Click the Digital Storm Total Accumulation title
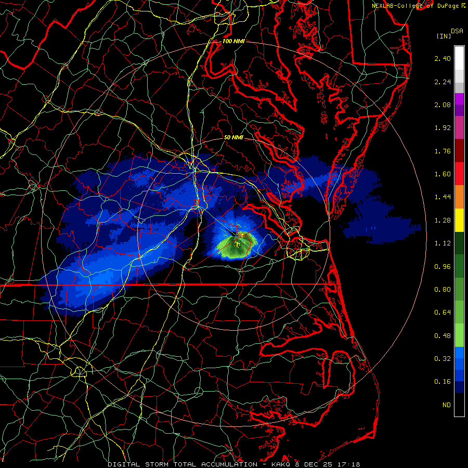The height and width of the screenshot is (468, 468). point(183,464)
